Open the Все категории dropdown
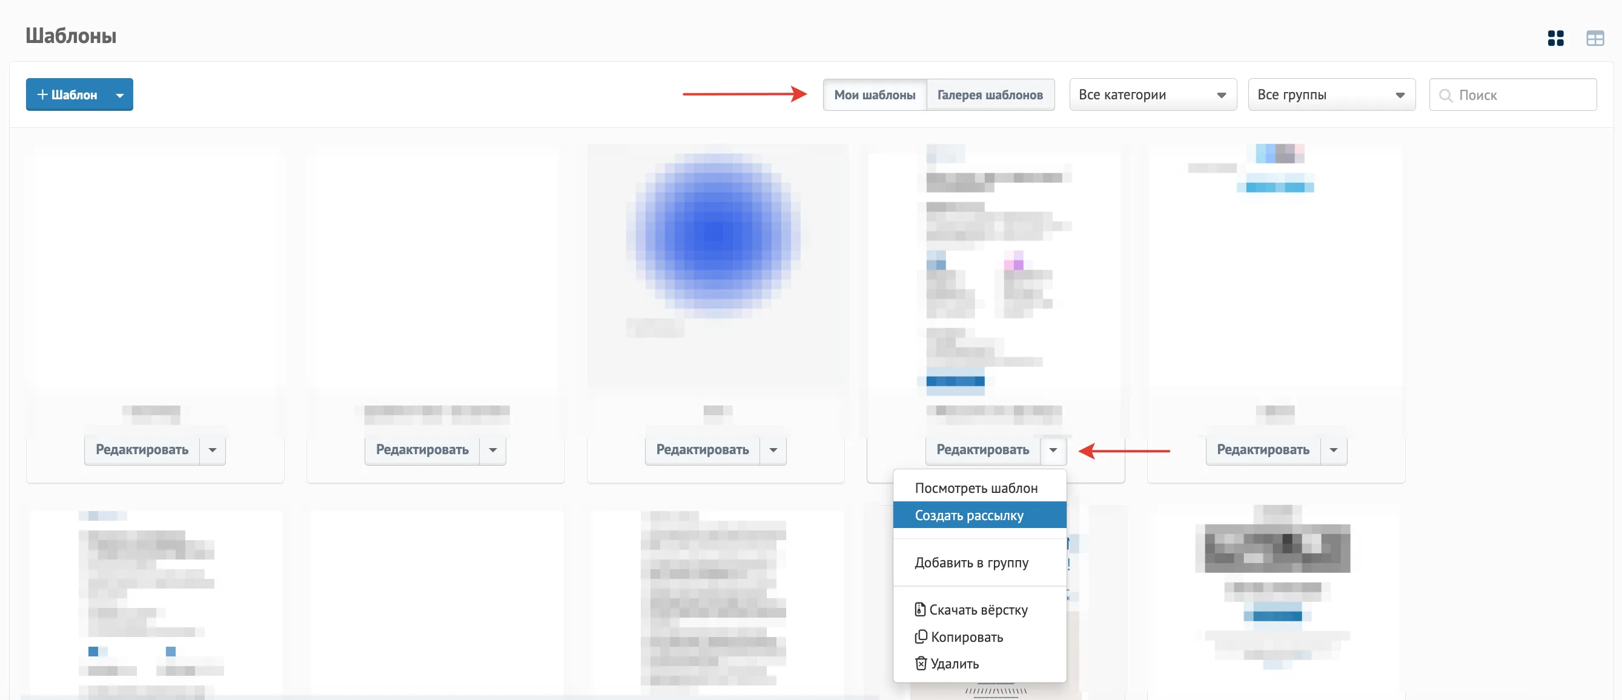The width and height of the screenshot is (1622, 700). point(1153,94)
